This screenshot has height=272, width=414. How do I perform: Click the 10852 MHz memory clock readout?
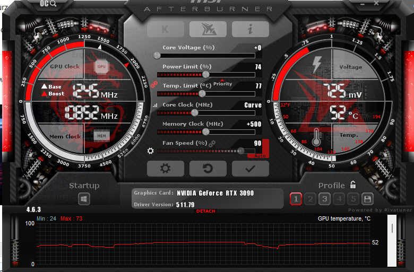(x=91, y=112)
